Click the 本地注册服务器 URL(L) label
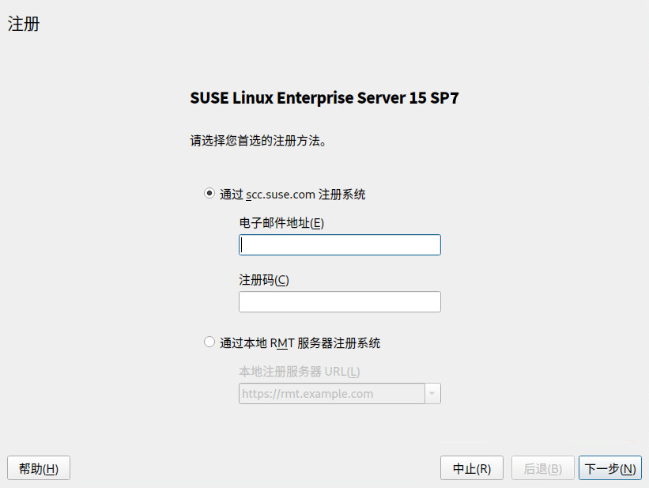The width and height of the screenshot is (649, 488). click(x=299, y=372)
